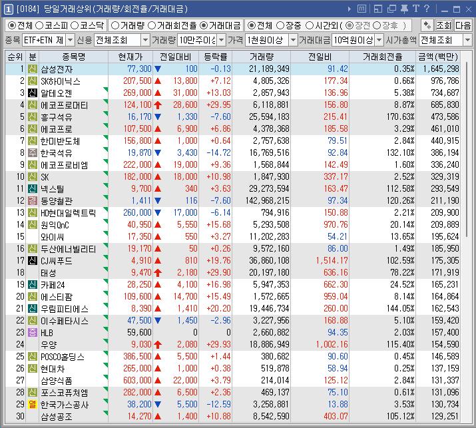Select the HD현대일렉트릭 stock name
Screen dimensions: 476x428
click(x=69, y=213)
